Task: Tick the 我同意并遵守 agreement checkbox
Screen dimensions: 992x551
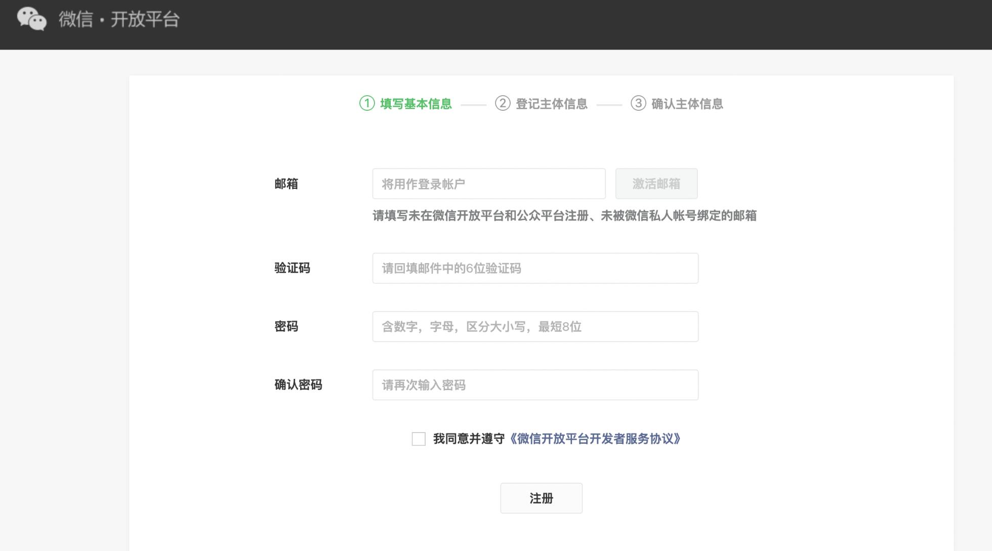Action: (x=419, y=439)
